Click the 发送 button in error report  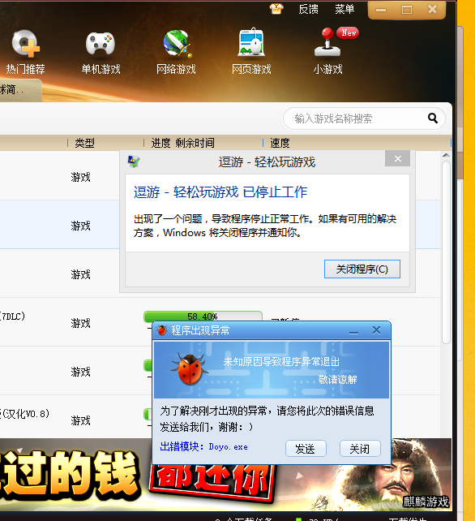(306, 449)
